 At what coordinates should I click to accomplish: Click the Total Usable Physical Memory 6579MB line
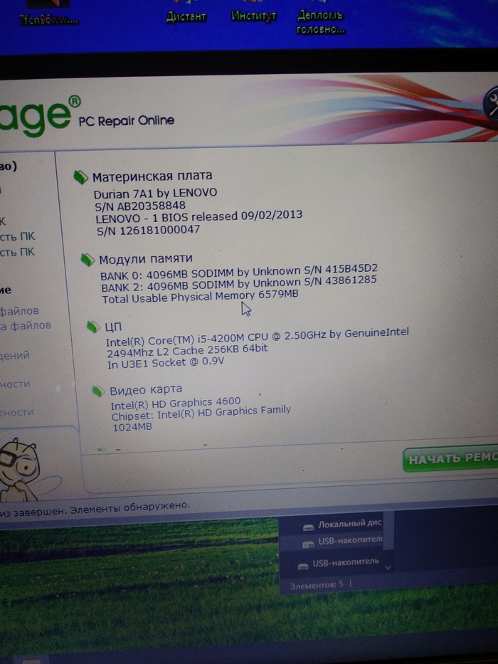point(200,296)
